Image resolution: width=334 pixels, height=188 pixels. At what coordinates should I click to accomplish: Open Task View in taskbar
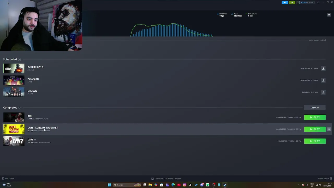click(x=144, y=185)
